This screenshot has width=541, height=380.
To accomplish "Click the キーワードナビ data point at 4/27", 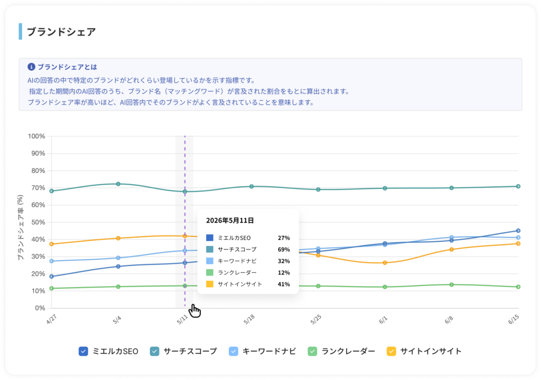I will [52, 261].
